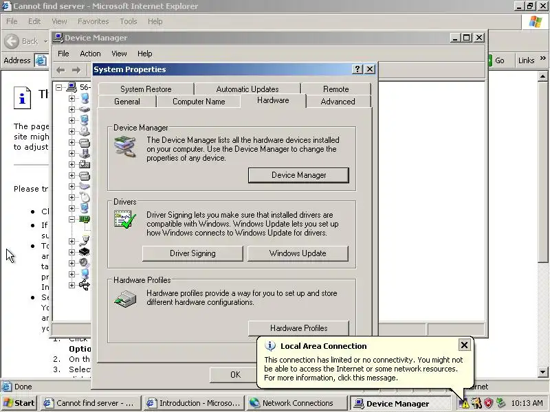Image resolution: width=550 pixels, height=412 pixels.
Task: Collapse the root computer node in device tree
Action: pyautogui.click(x=59, y=87)
